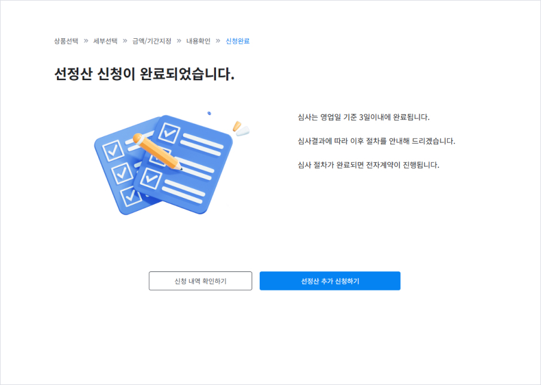
Task: Click the top checkmark box on the front checklist sheet
Action: click(169, 133)
